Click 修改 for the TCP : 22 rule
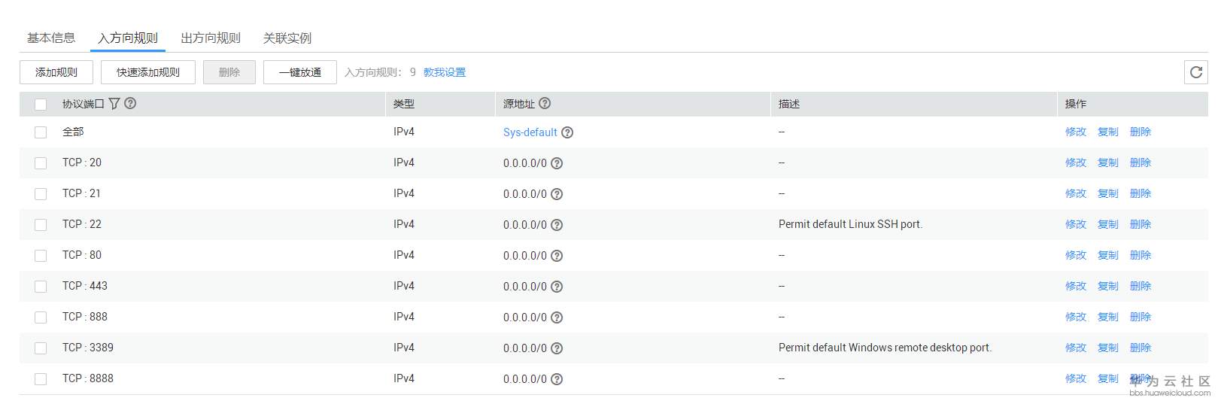 coord(1076,224)
